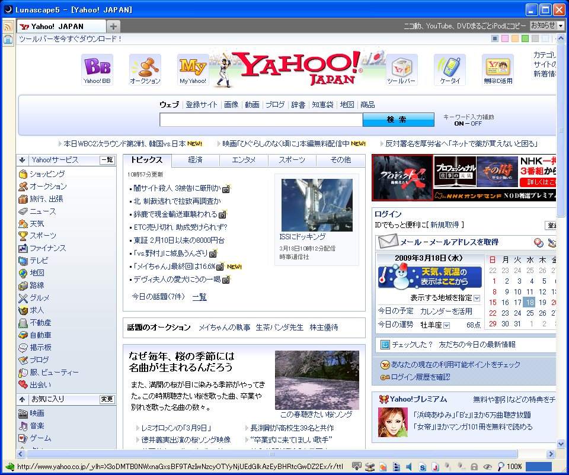569x475 pixels.
Task: Turn keyword input assist ON
Action: click(x=459, y=124)
